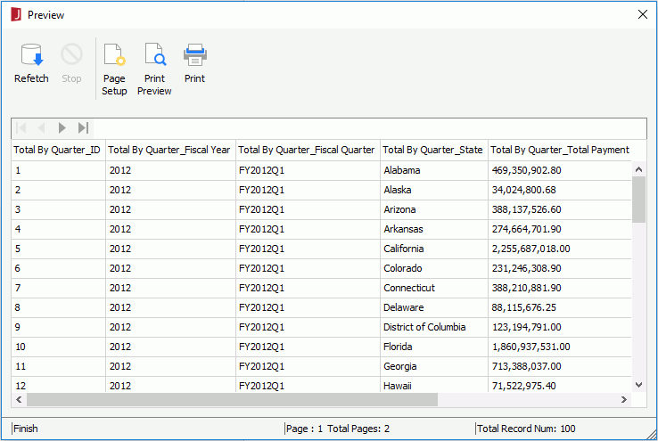Click horizontal scrollbar left arrow

[19, 399]
